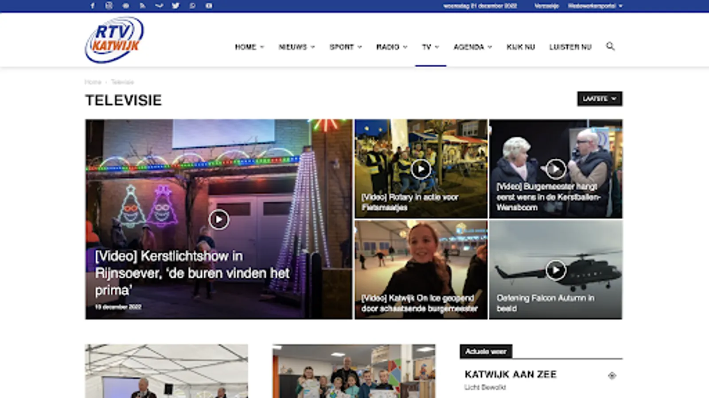Open the Instagram profile icon

coord(109,6)
